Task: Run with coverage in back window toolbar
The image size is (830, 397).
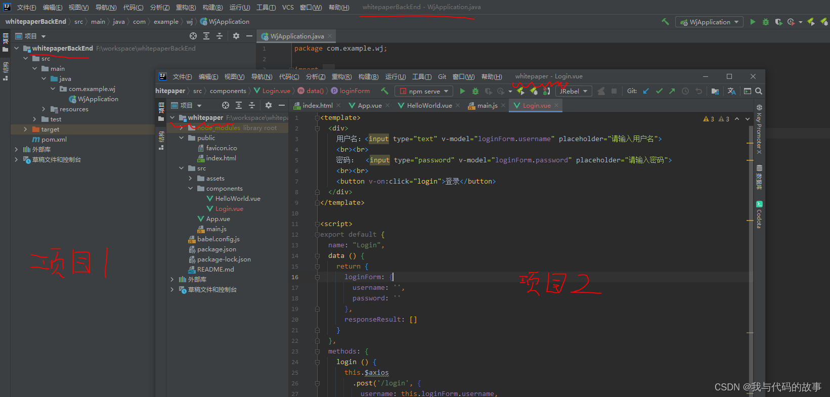Action: [778, 22]
